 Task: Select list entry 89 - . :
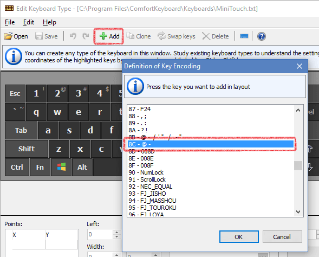(x=211, y=123)
